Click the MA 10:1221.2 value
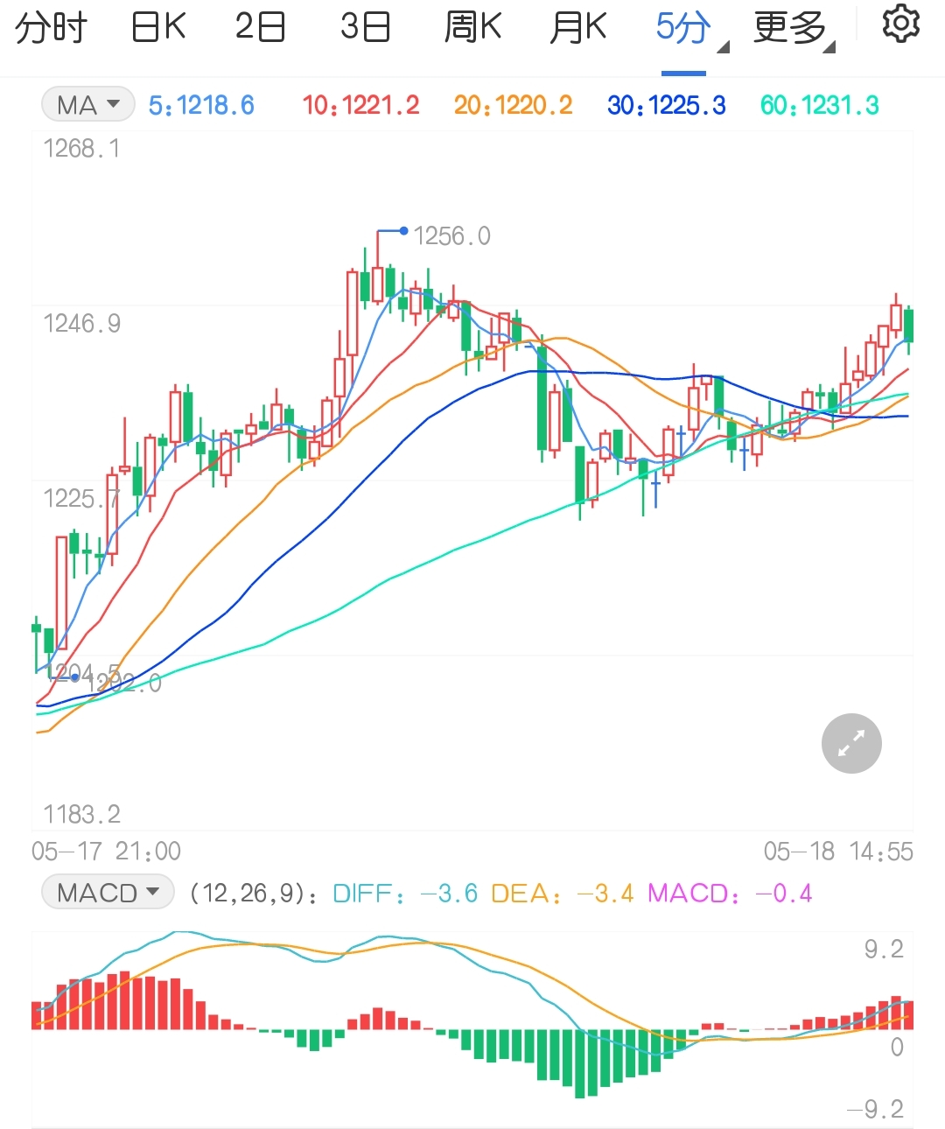 click(360, 106)
